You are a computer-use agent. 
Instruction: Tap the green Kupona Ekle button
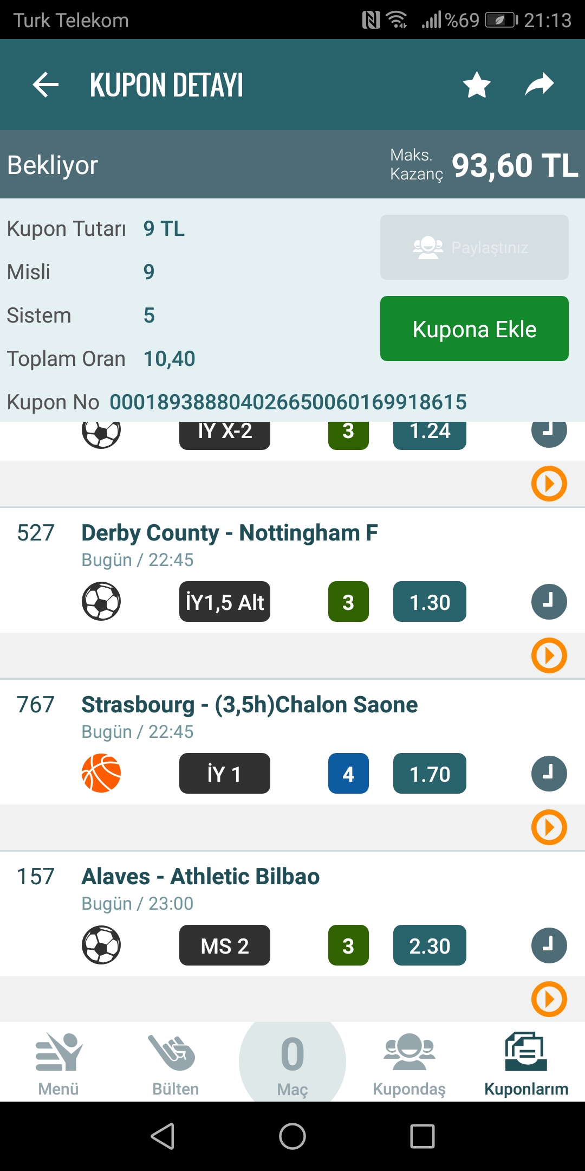474,329
